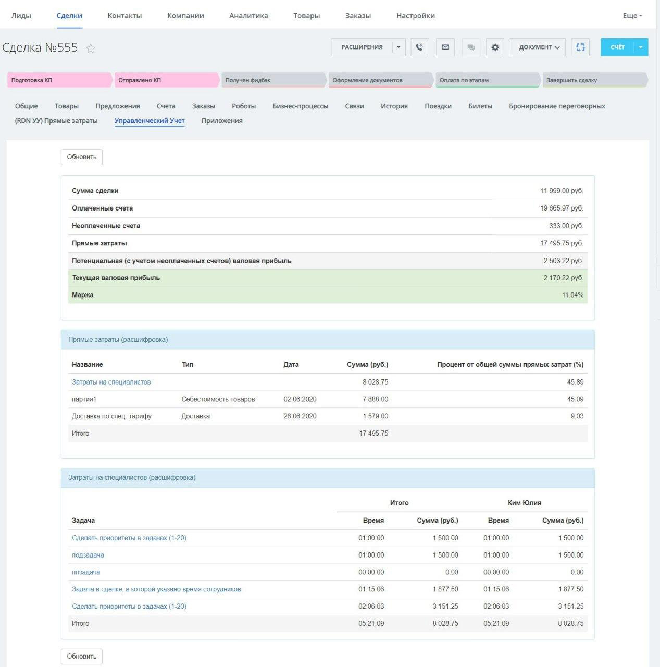The height and width of the screenshot is (667, 660).
Task: Open the (RDN УУ) Прямые затраты tab
Action: [56, 121]
